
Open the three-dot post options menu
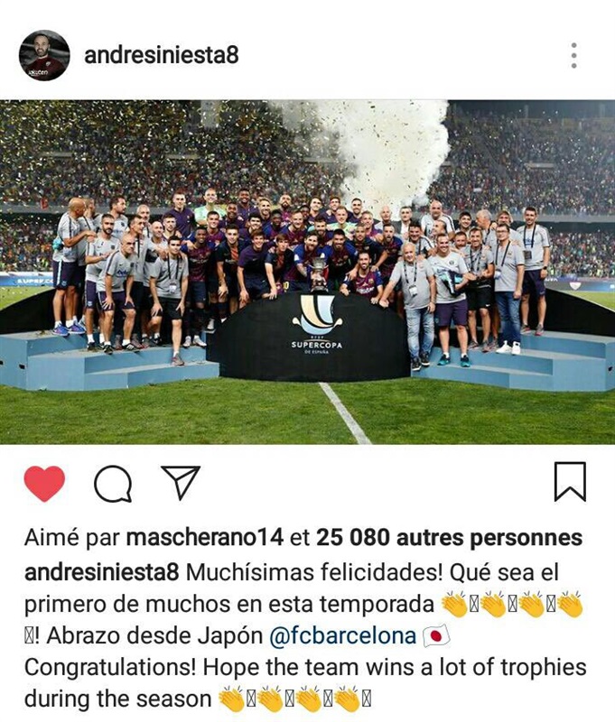574,55
